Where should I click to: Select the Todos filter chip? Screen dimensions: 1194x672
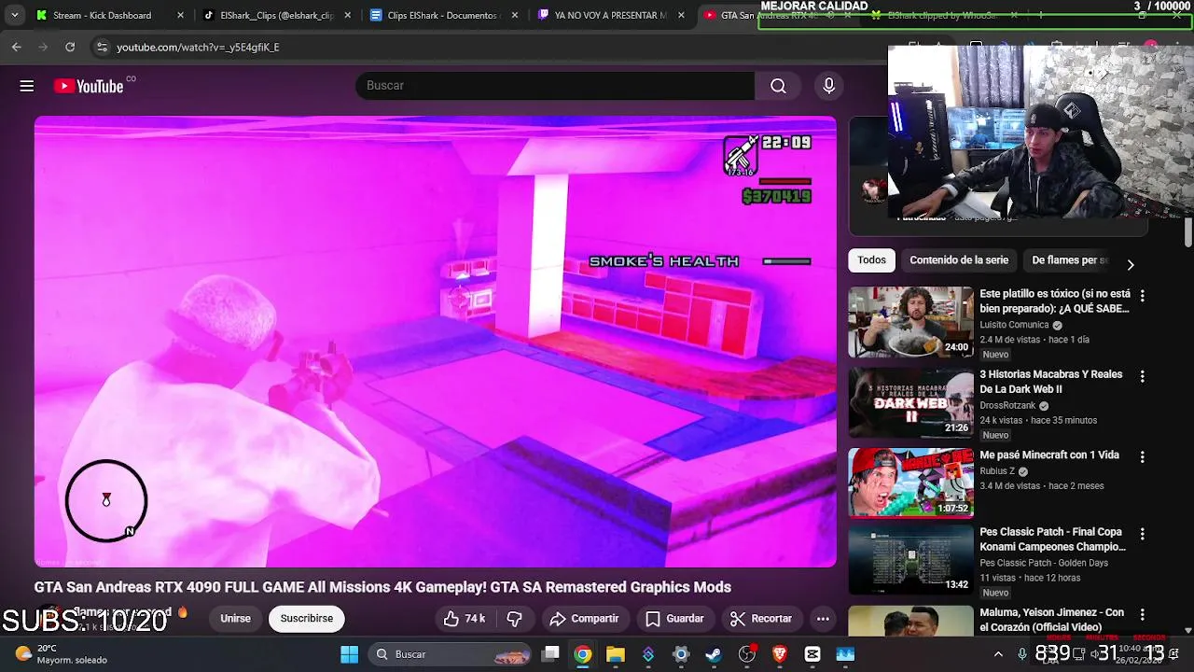(x=871, y=260)
